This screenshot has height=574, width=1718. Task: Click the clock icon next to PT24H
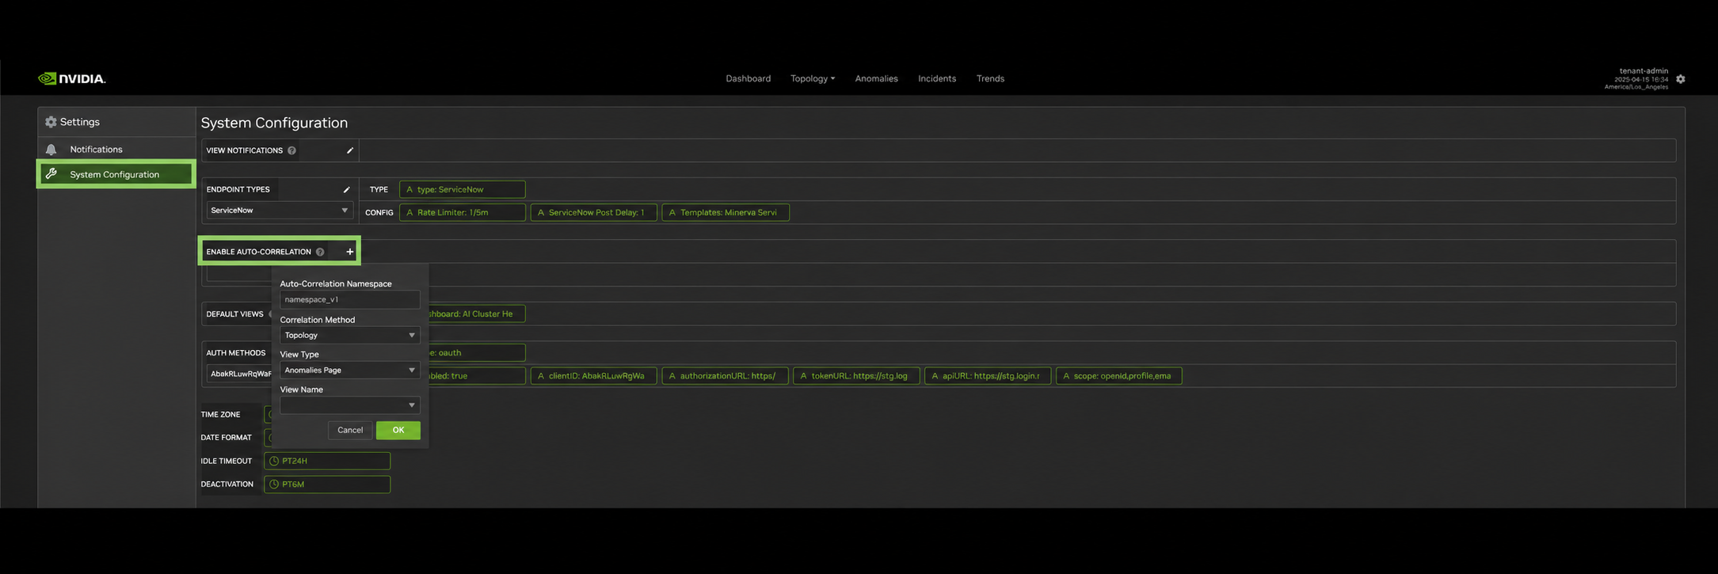[x=274, y=461]
